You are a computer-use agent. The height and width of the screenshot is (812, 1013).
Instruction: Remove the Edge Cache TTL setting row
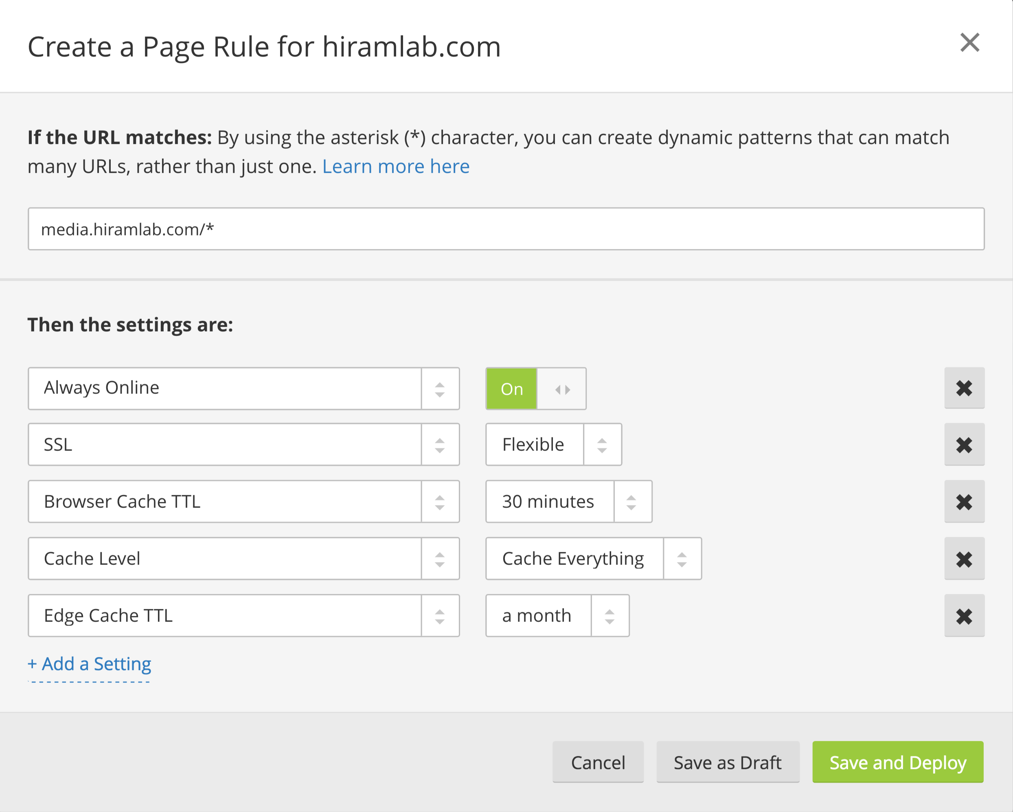point(964,616)
